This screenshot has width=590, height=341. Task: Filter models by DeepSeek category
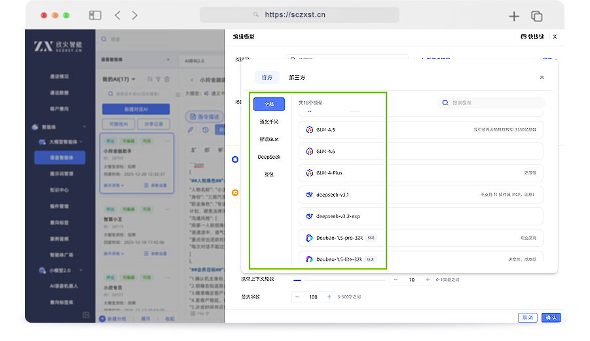(x=269, y=157)
